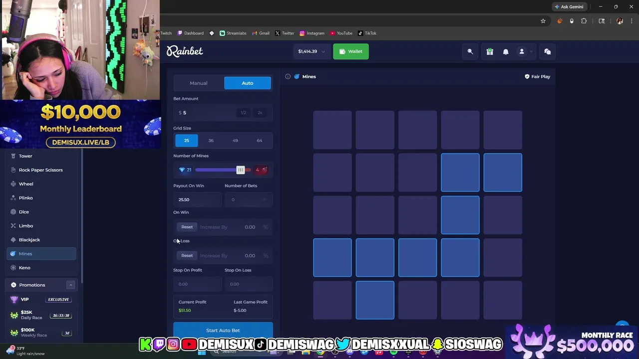Open the YouTube bookmark
Viewport: 639px width, 359px height.
[341, 33]
